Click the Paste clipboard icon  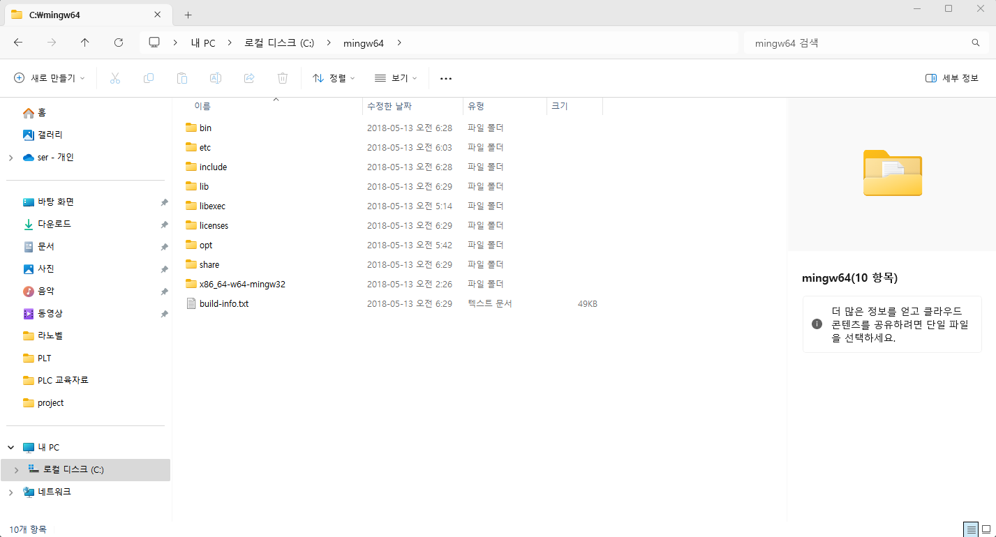click(x=182, y=78)
